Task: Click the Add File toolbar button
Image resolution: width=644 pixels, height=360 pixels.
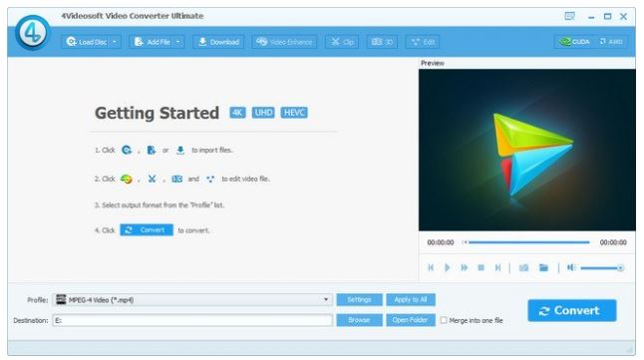Action: [x=152, y=42]
